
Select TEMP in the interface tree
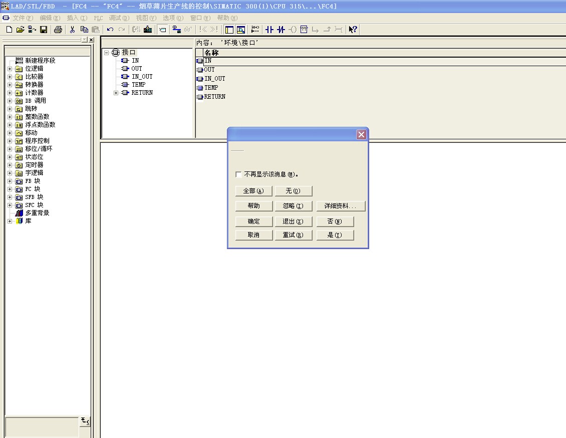138,85
